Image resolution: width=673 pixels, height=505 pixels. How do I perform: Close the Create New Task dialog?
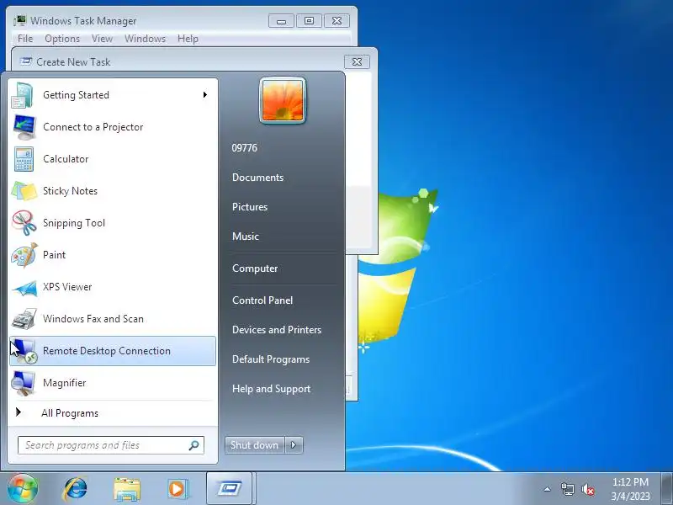pos(357,61)
